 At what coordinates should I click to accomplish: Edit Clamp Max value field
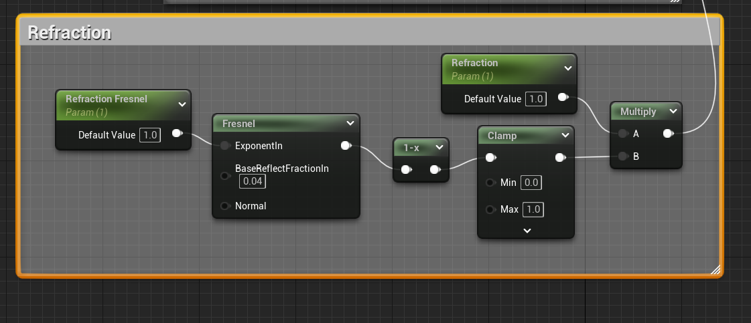[x=533, y=209]
